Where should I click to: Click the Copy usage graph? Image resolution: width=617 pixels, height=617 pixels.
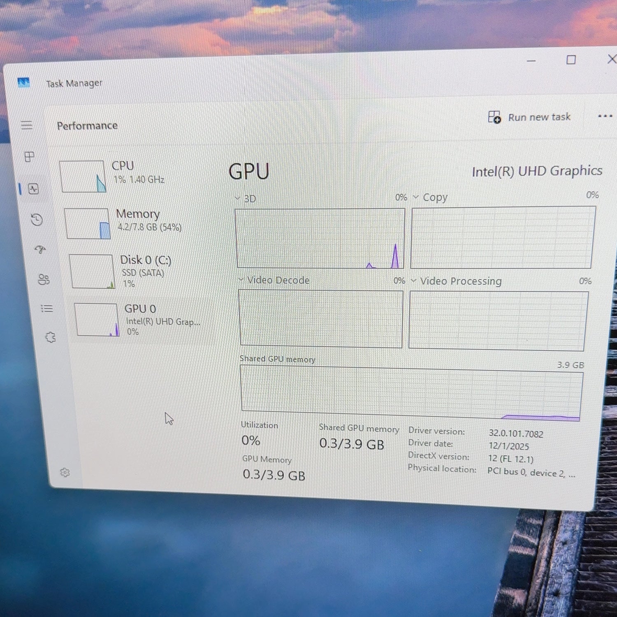click(503, 237)
